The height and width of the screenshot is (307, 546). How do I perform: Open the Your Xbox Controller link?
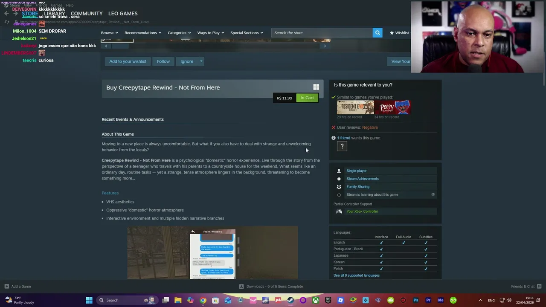[x=362, y=211]
